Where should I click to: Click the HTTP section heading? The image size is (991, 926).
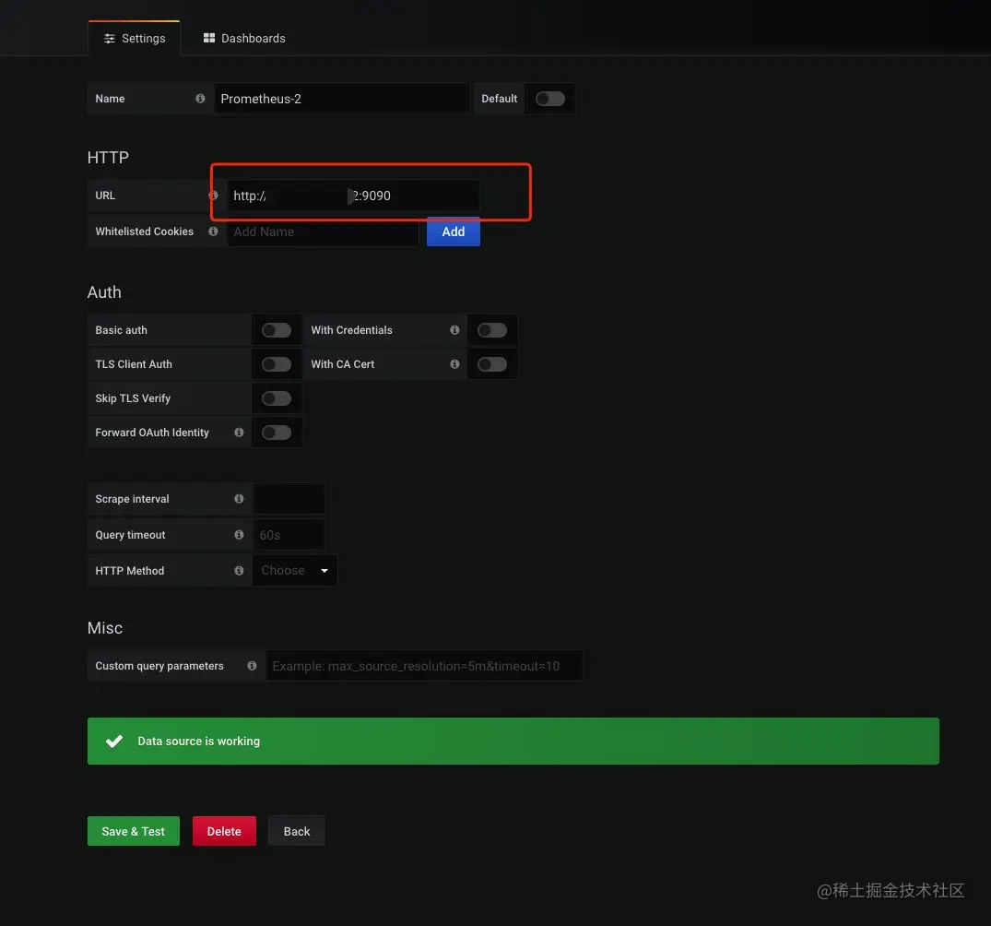(x=108, y=158)
